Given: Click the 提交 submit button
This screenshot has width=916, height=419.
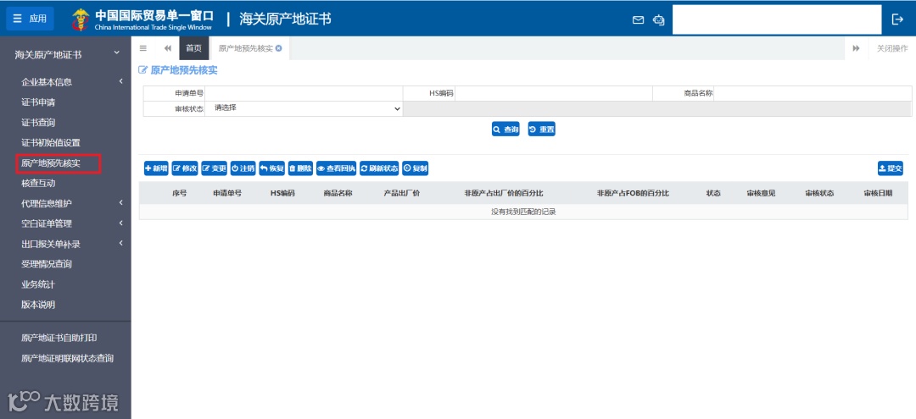Looking at the screenshot, I should click(891, 168).
